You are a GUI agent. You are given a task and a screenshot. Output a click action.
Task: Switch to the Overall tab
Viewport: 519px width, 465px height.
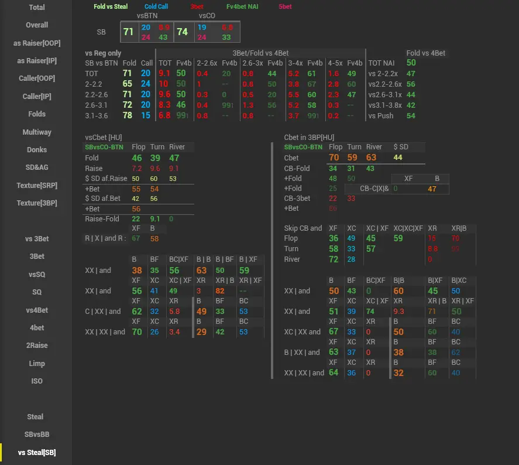(x=36, y=25)
